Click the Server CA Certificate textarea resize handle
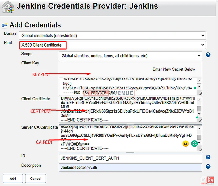 [200, 149]
